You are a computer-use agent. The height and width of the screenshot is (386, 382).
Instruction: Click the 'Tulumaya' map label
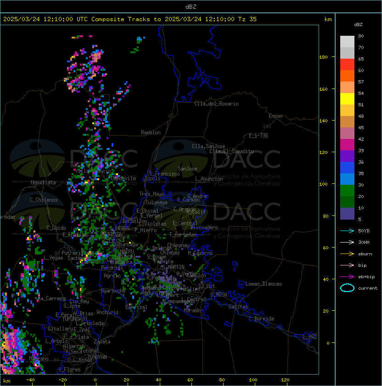click(157, 202)
